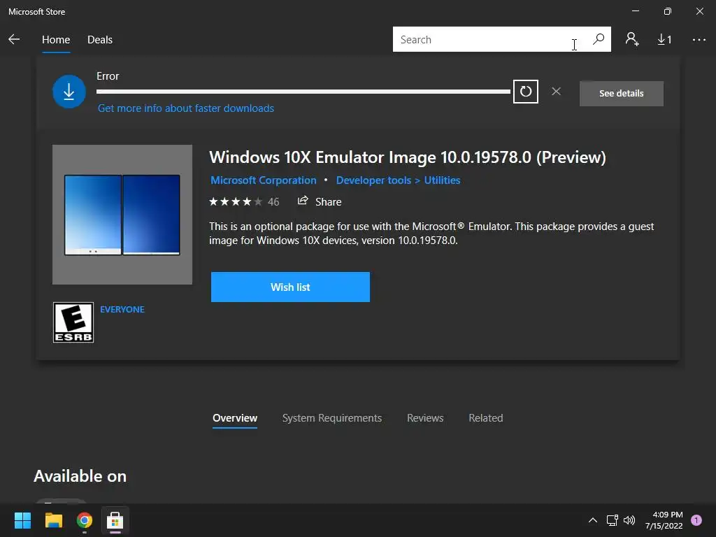Open the Deals tab

click(99, 40)
